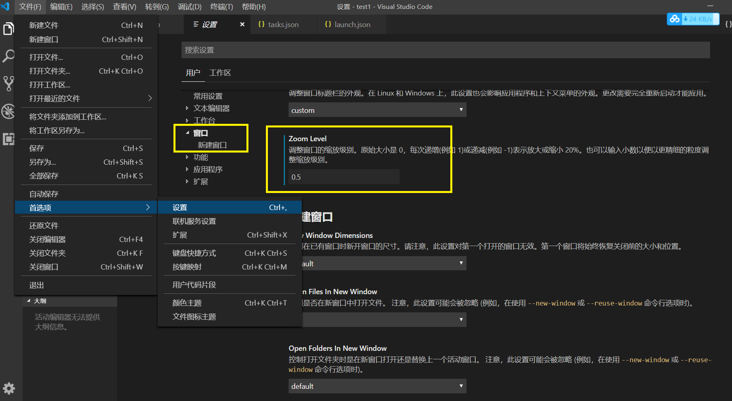732x401 pixels.
Task: Open the Explorer view in the activity bar
Action: pyautogui.click(x=9, y=29)
